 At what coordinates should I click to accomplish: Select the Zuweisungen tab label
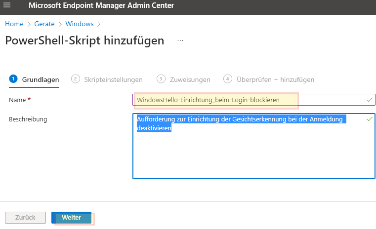tap(190, 79)
